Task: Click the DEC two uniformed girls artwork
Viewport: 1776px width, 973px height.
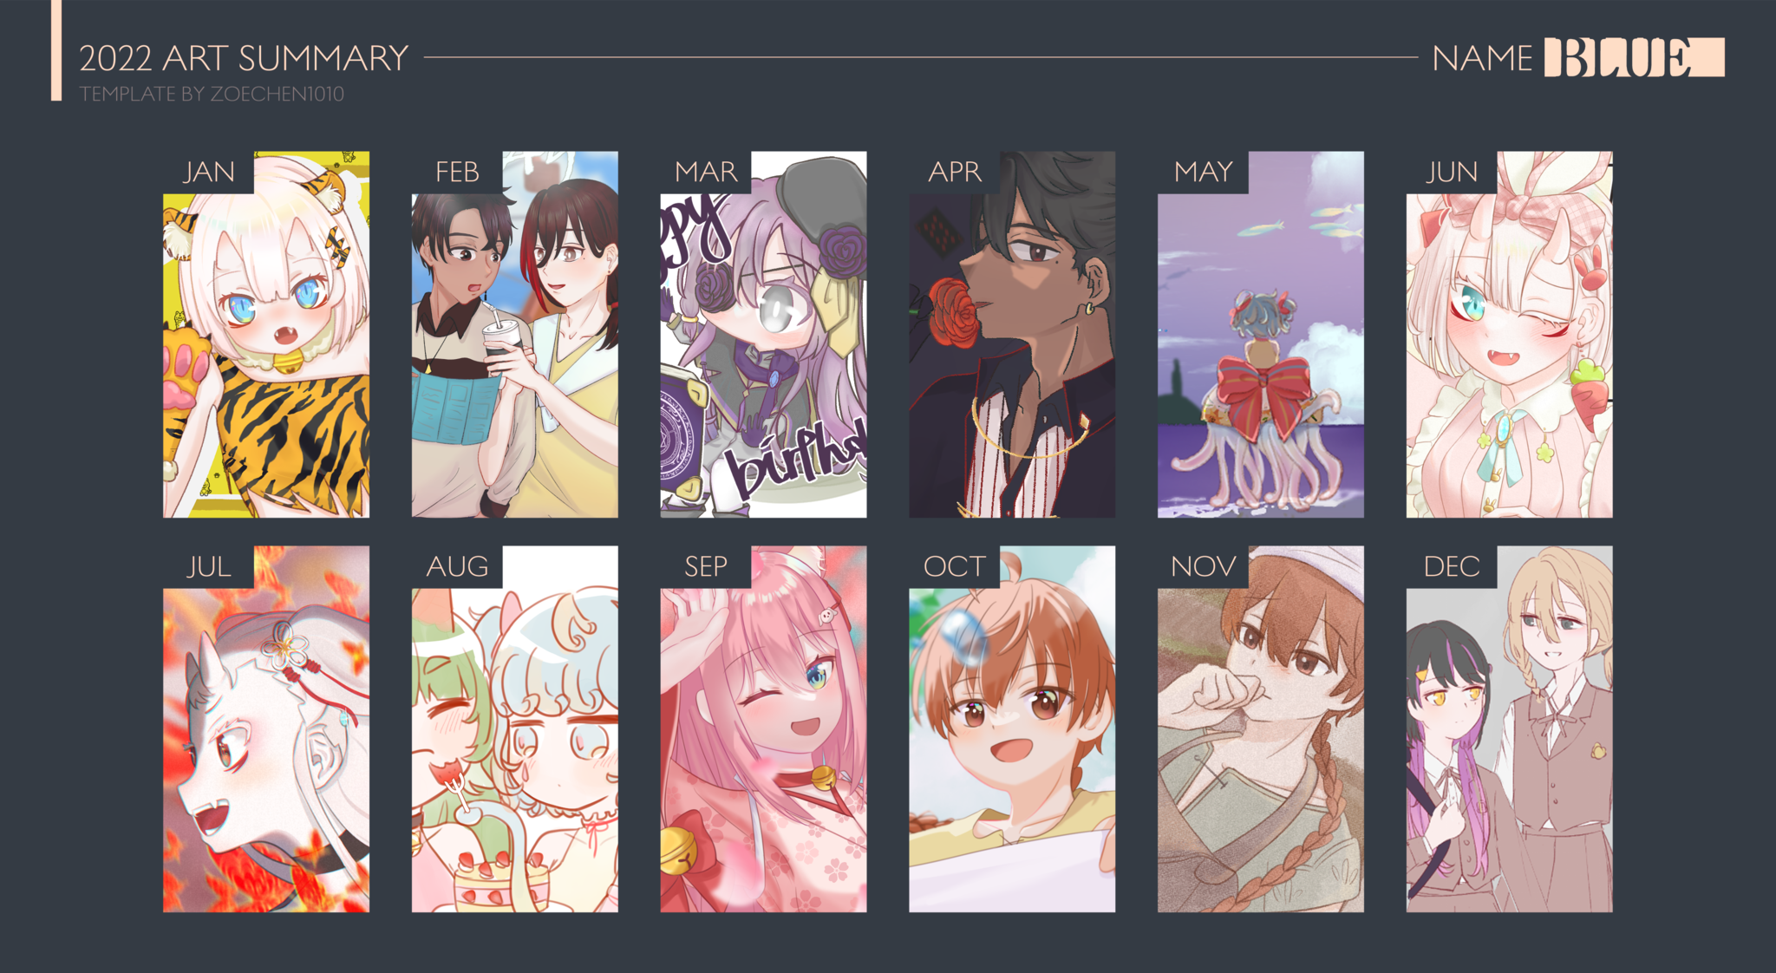Action: coord(1509,728)
